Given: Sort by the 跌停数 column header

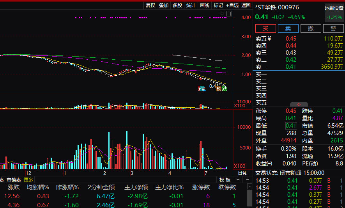Looking at the screenshot, I should point(227,187).
